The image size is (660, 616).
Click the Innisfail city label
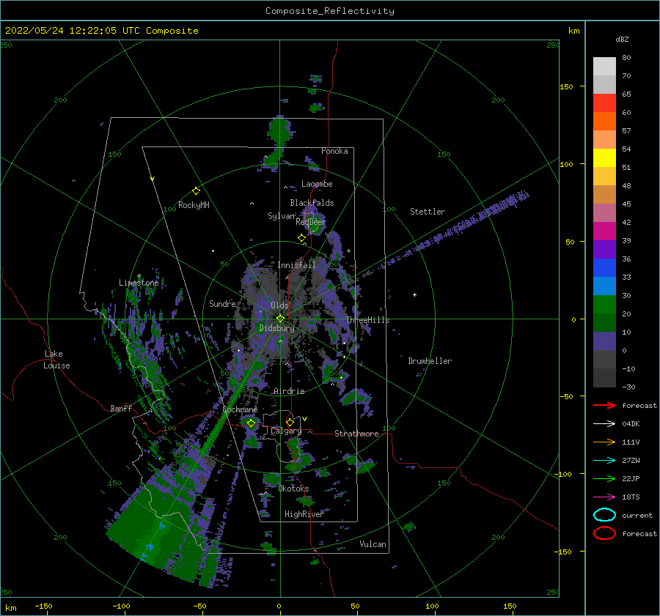point(296,265)
